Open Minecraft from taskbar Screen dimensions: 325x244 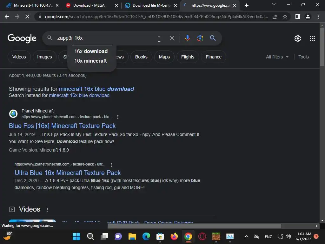pyautogui.click(x=216, y=236)
